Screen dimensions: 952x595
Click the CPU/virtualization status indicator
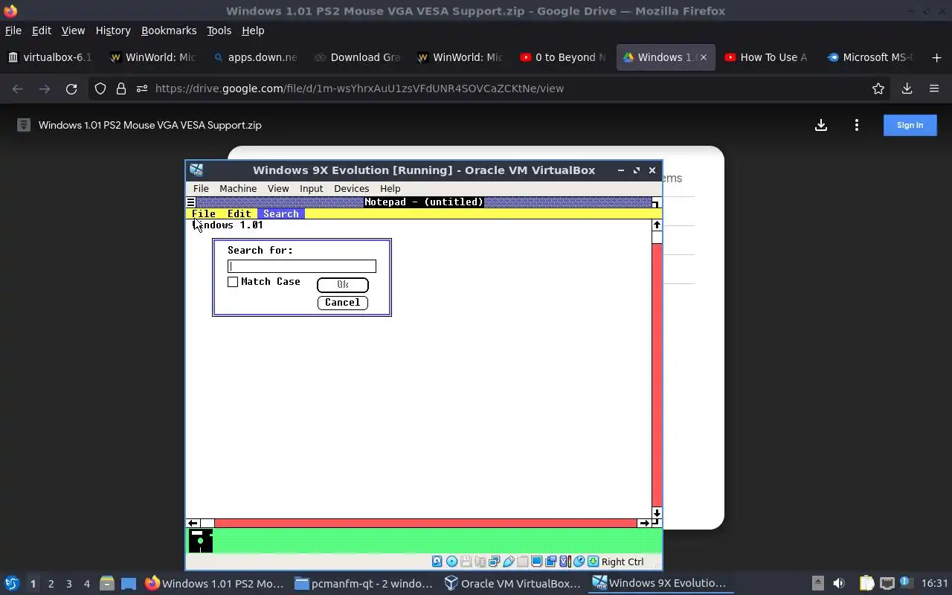coord(565,562)
